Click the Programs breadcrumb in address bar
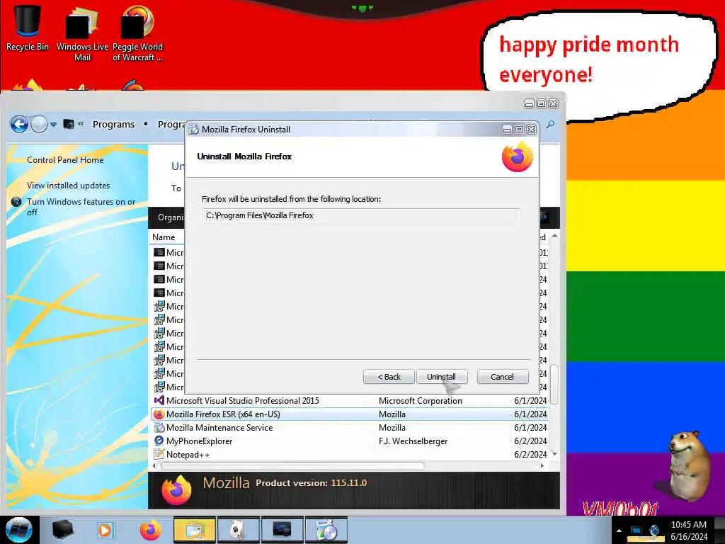The width and height of the screenshot is (725, 544). coord(113,124)
